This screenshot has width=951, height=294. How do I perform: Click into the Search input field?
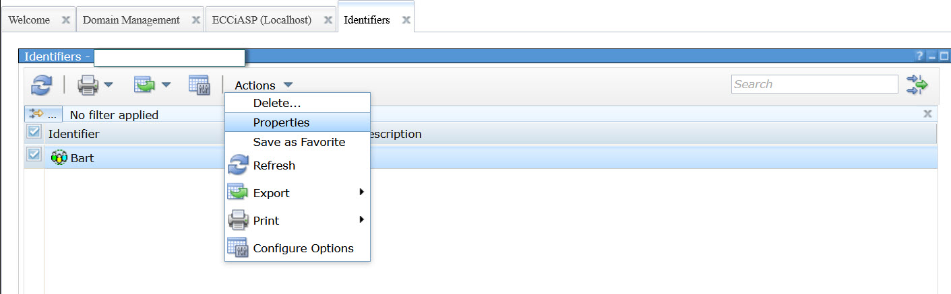(814, 84)
